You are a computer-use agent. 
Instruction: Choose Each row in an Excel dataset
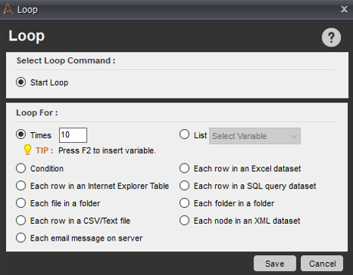coord(185,168)
